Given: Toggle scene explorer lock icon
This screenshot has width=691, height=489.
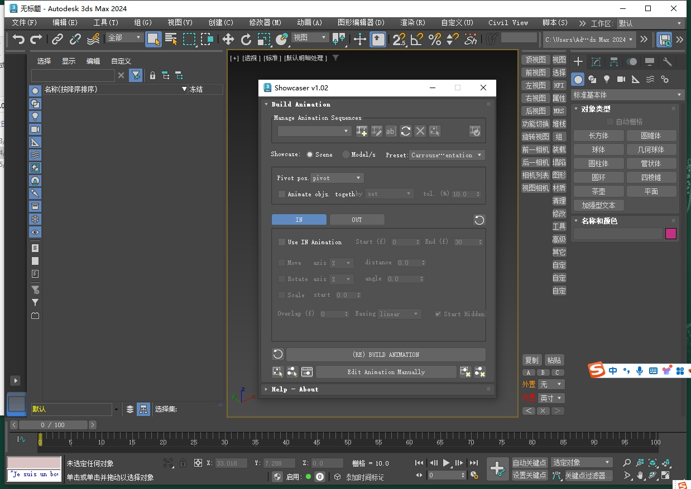Looking at the screenshot, I should (x=152, y=75).
